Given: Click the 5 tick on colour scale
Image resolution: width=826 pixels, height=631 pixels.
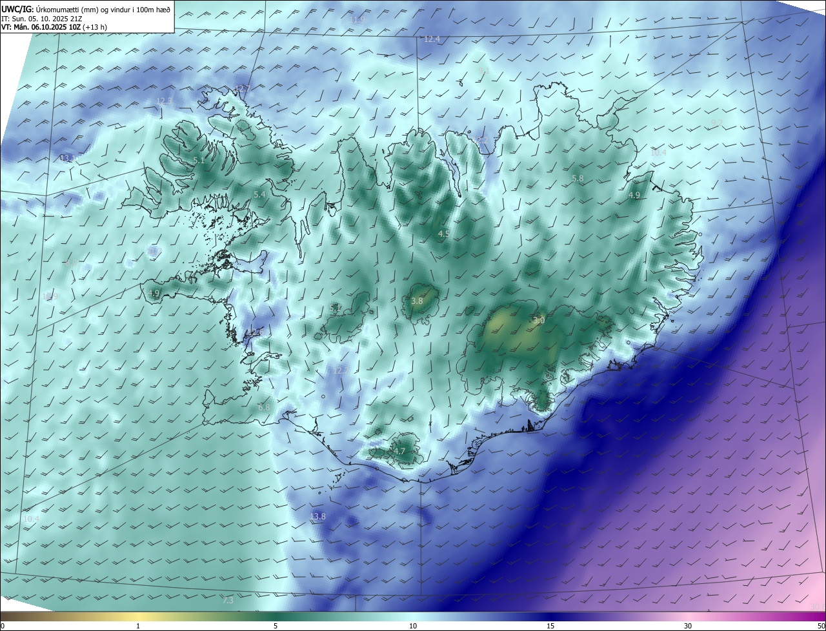Looking at the screenshot, I should (276, 626).
